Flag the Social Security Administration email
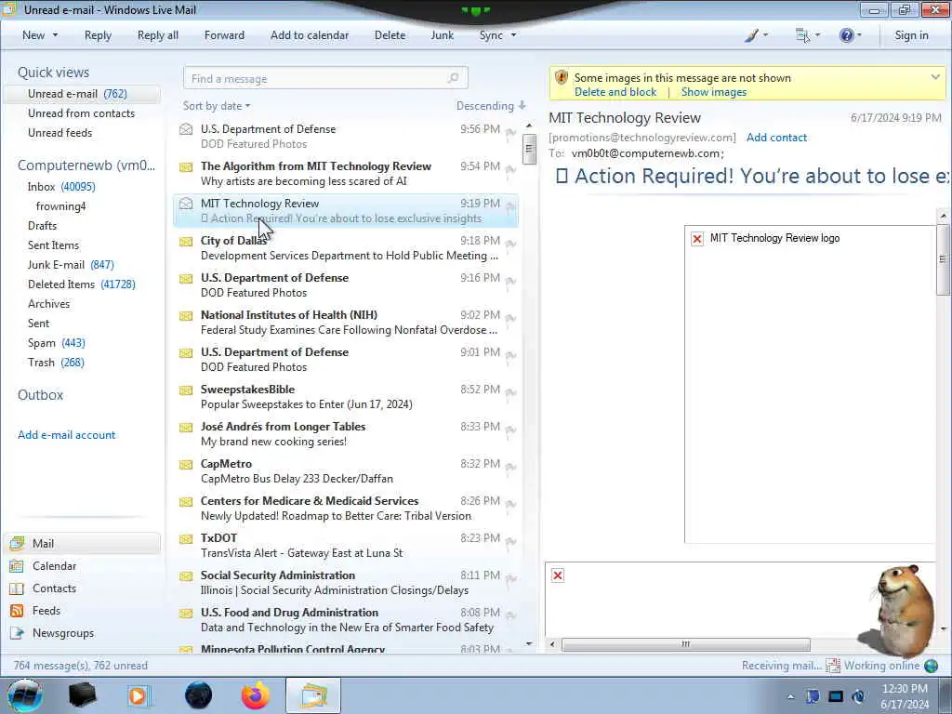Image resolution: width=952 pixels, height=714 pixels. coord(510,578)
